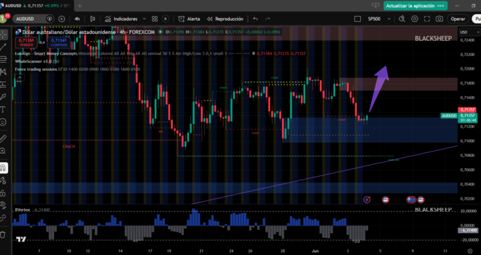Click the blue COMPRAR buy button
The image size is (481, 255).
pyautogui.click(x=59, y=43)
